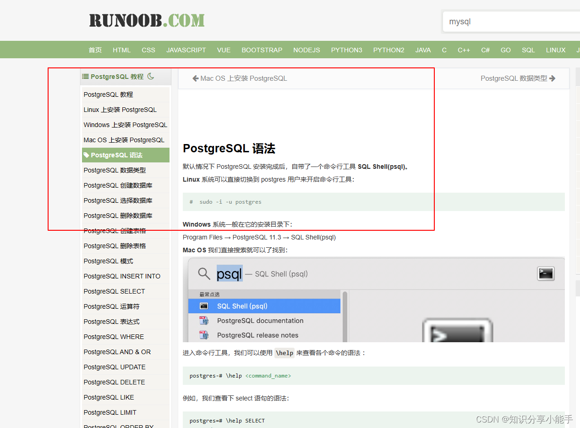Viewport: 580px width, 428px height.
Task: Open sidebar link PostgreSQL 选择数据库
Action: [x=118, y=200]
